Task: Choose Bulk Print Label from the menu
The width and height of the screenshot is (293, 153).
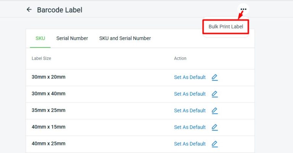Action: (225, 27)
